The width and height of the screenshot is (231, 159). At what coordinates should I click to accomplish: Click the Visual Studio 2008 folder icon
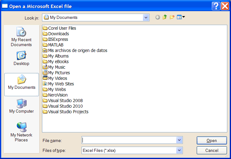[45, 101]
